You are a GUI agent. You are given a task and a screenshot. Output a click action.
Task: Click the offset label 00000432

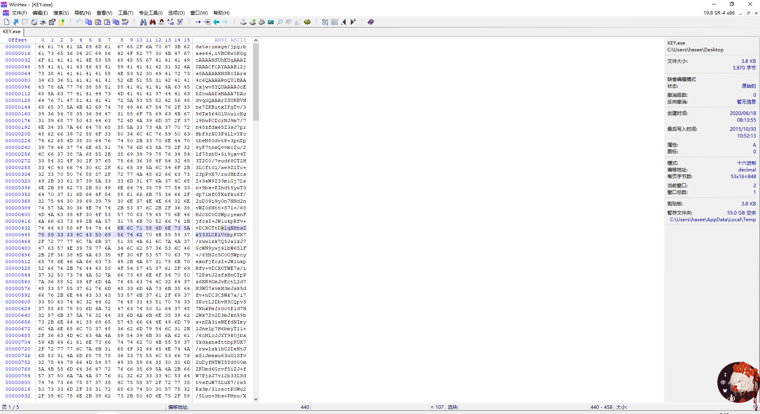click(x=18, y=228)
